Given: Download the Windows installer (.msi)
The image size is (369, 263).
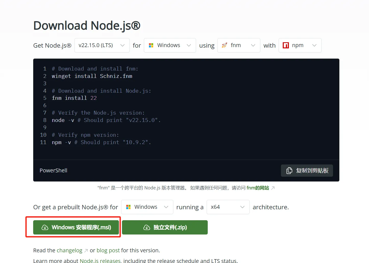Looking at the screenshot, I should 76,227.
